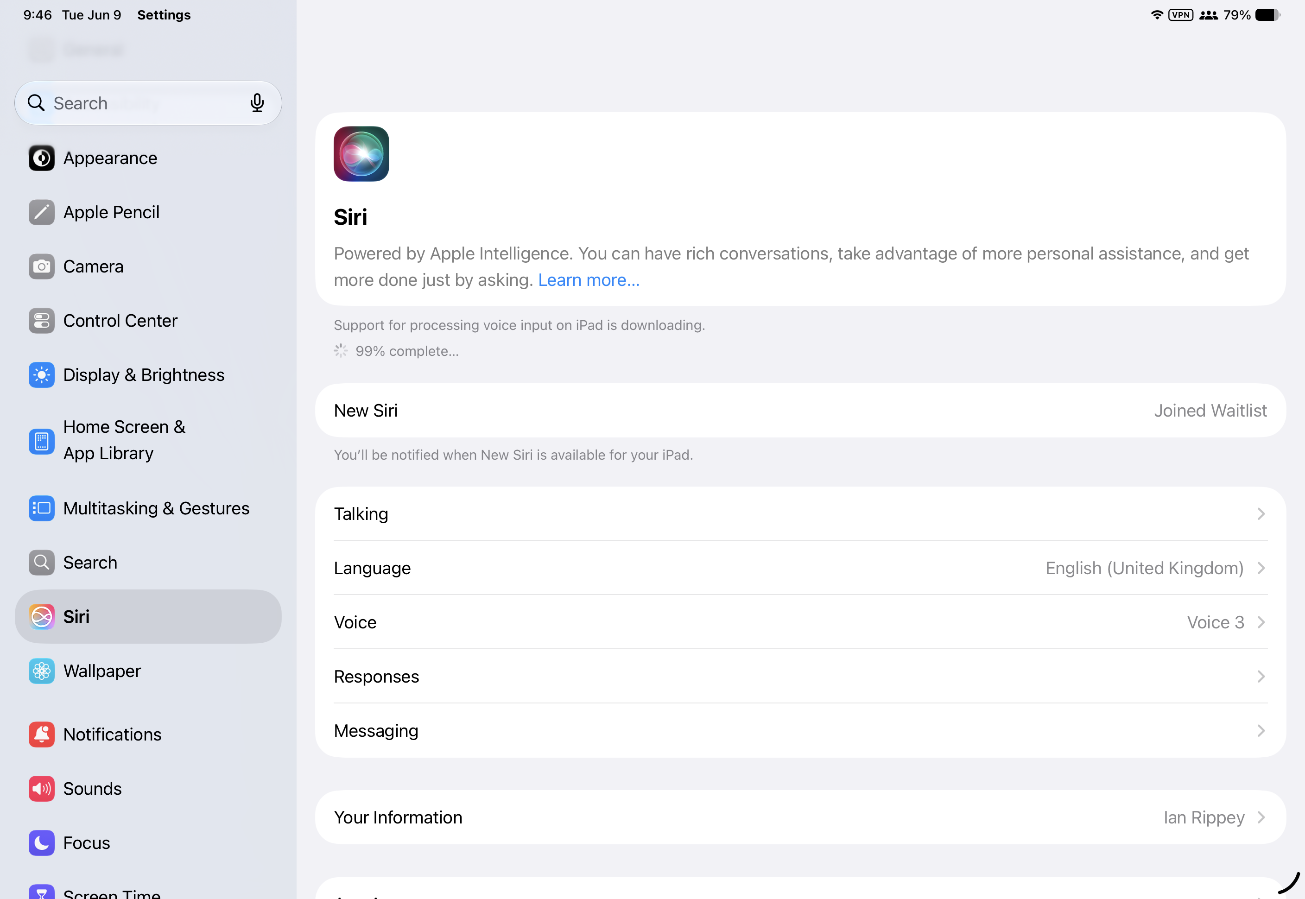This screenshot has width=1305, height=899.
Task: Expand the Responses row chevron
Action: click(1261, 677)
